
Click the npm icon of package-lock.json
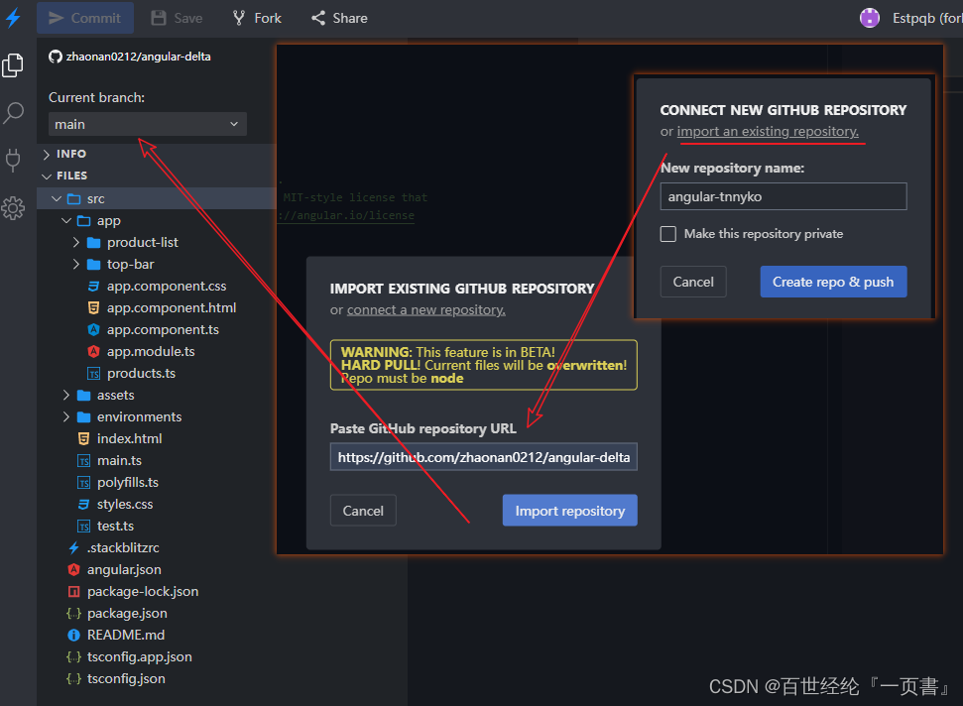pyautogui.click(x=73, y=592)
